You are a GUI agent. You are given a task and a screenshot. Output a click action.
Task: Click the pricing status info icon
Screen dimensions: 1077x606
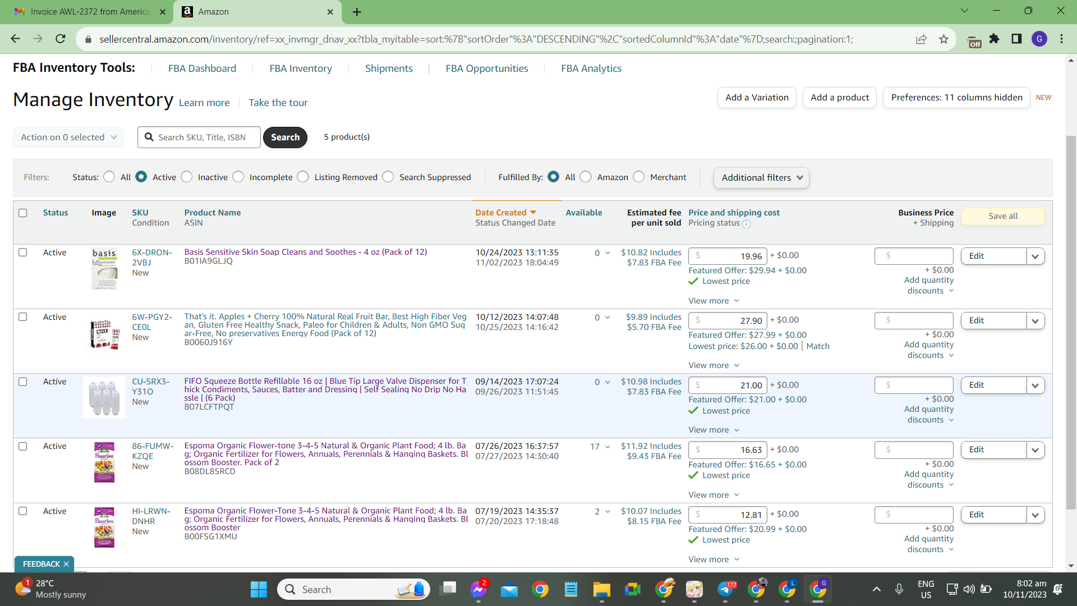click(x=746, y=224)
